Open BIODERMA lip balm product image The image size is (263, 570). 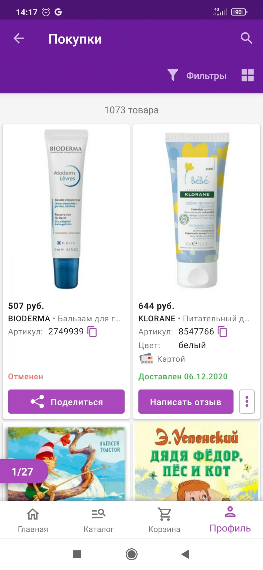tap(66, 209)
